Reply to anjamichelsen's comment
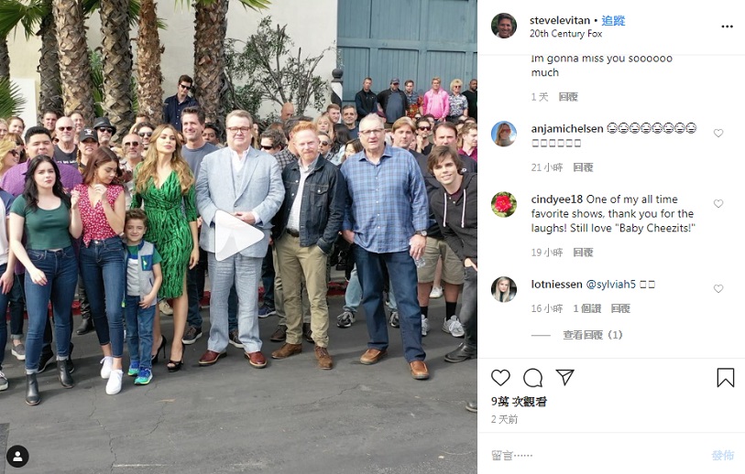Viewport: 745px width, 474px height. click(583, 167)
